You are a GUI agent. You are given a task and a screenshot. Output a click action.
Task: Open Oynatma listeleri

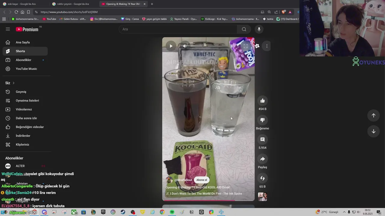25,100
